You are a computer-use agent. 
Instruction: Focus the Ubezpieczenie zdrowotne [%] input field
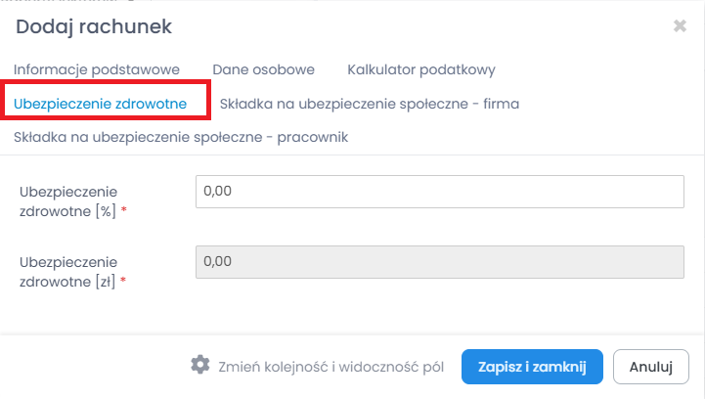pos(439,192)
